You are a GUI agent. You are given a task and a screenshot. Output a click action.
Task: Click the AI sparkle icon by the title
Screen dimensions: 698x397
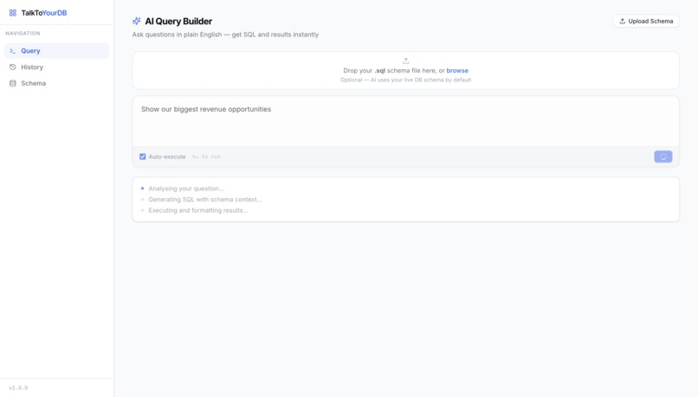click(x=137, y=21)
